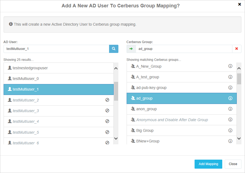Select testMultiuser_0 in the AD user results
The height and width of the screenshot is (173, 245).
tap(26, 79)
